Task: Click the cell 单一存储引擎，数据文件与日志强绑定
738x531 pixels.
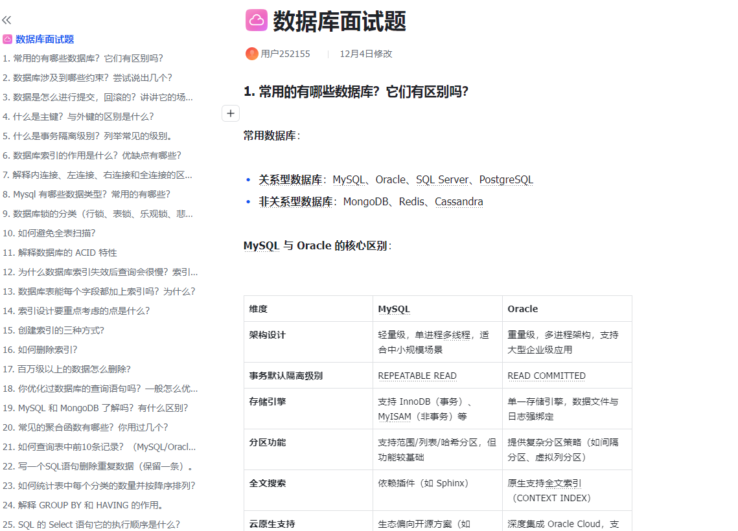Action: [567, 409]
